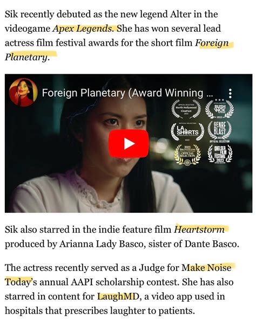The image size is (256, 320).
Task: Click the Bushwick festival laurel badge
Action: (220, 109)
